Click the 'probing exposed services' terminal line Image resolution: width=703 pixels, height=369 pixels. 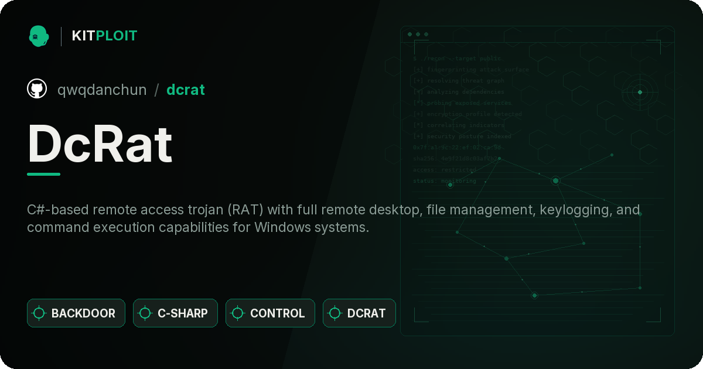(462, 103)
